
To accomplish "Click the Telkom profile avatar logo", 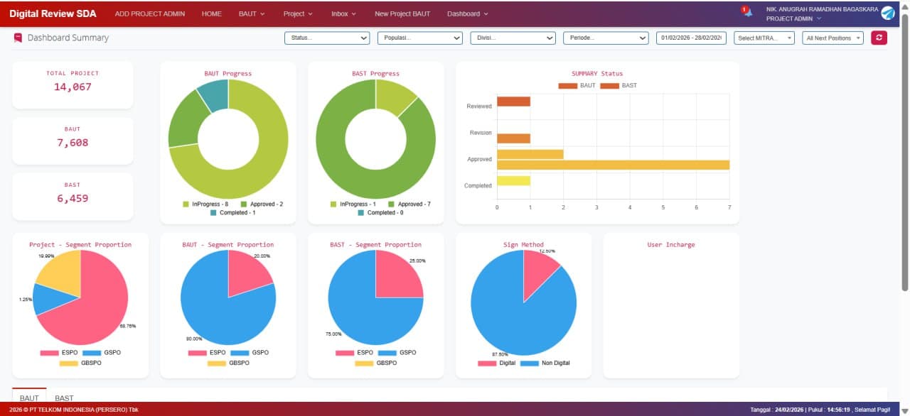I will tap(888, 13).
